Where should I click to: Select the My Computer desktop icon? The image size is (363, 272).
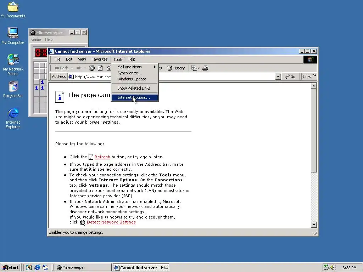[x=13, y=36]
